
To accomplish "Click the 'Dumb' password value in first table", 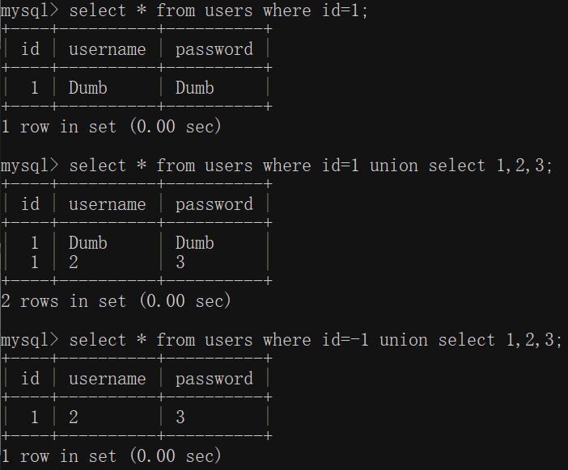I will pos(194,87).
